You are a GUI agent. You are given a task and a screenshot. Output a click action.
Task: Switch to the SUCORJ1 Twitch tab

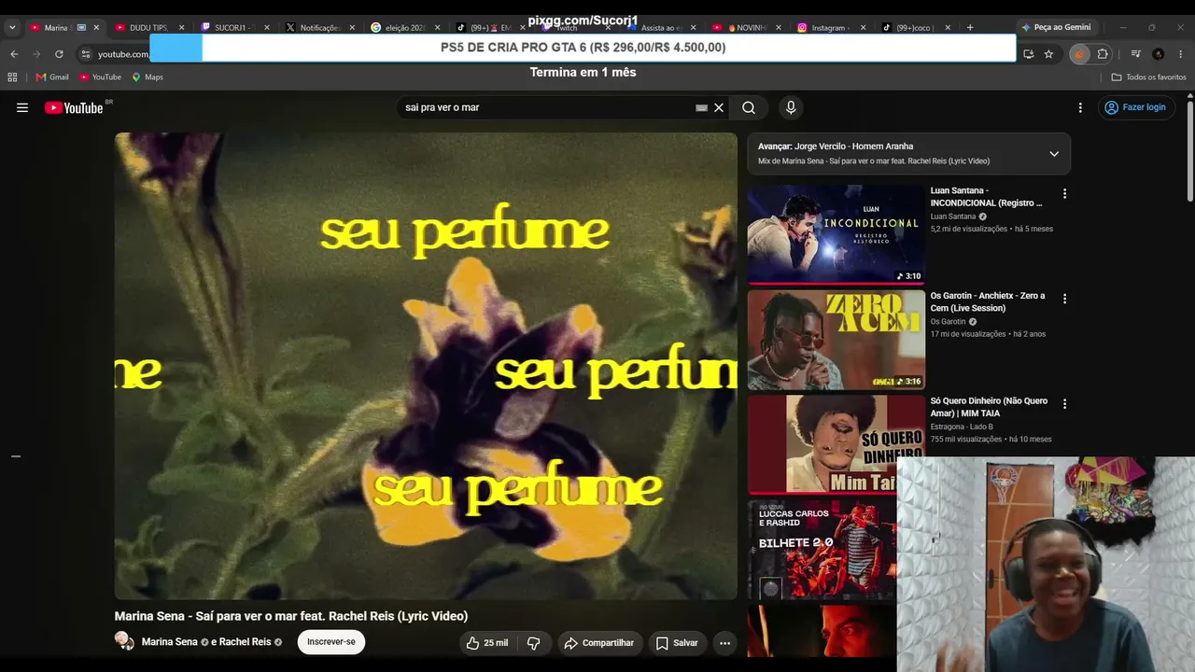234,28
